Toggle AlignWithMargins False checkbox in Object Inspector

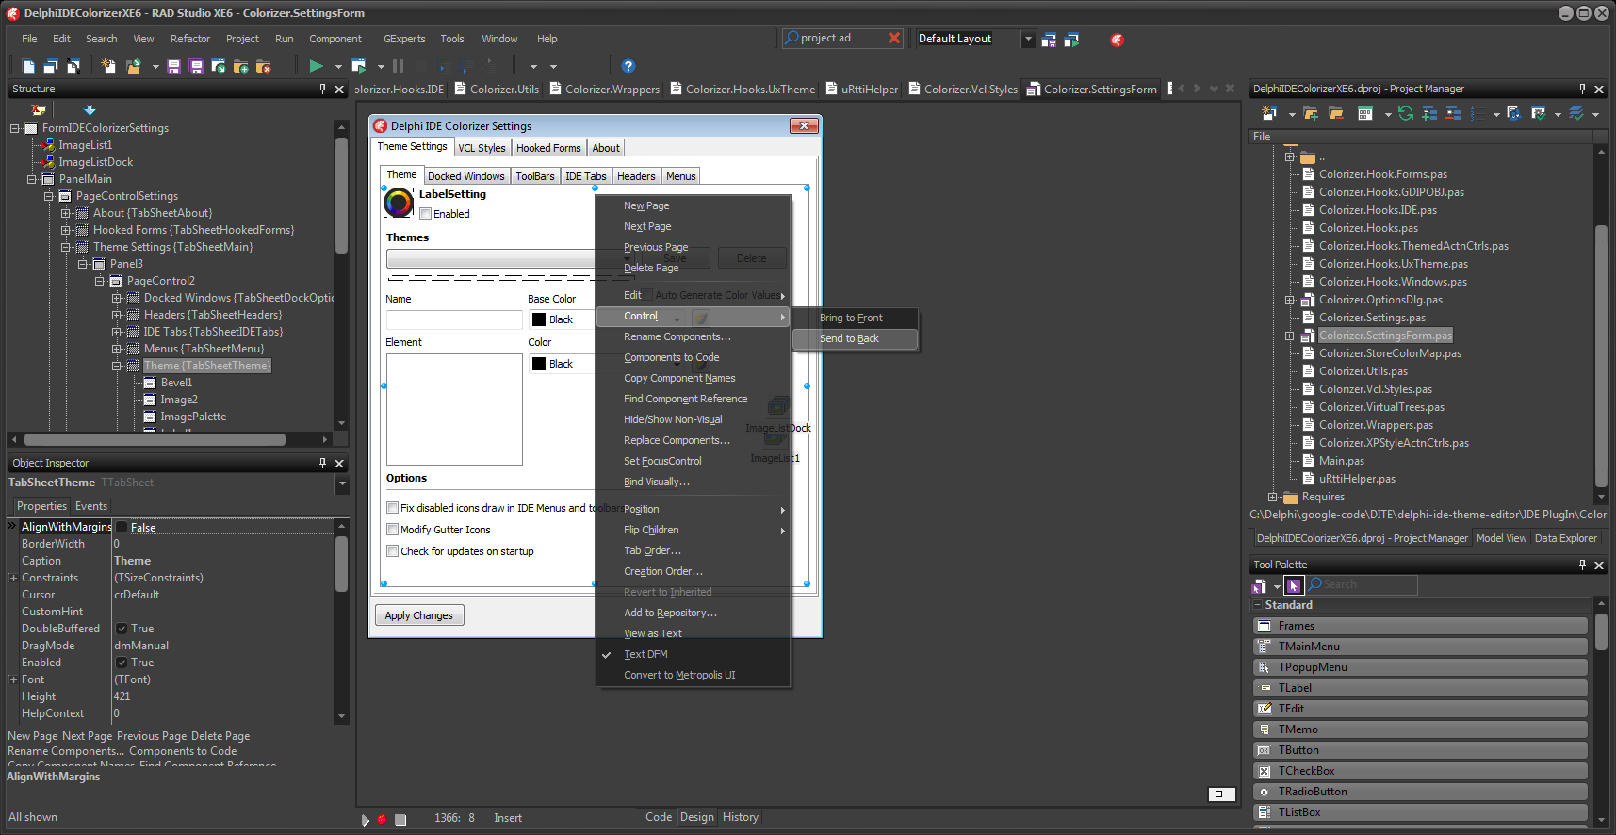pyautogui.click(x=122, y=527)
